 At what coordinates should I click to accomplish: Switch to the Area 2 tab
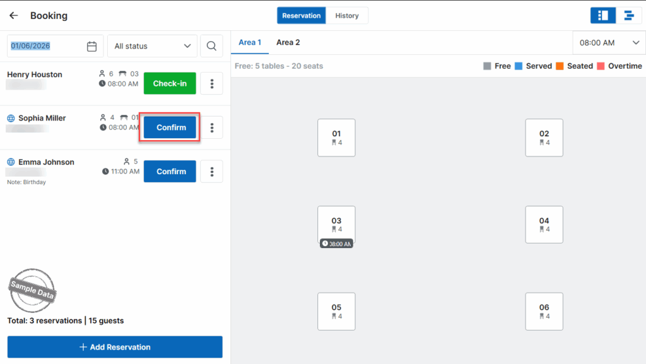[288, 42]
